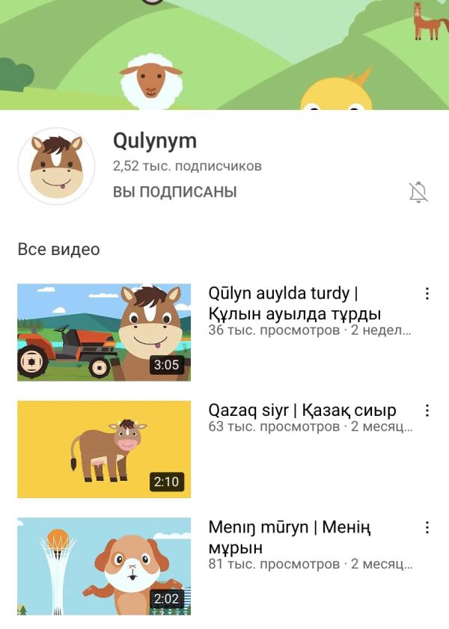Viewport: 449px width, 629px height.
Task: Open video titled Meniŋ mūryn | Менің мұрын
Action: pos(290,537)
